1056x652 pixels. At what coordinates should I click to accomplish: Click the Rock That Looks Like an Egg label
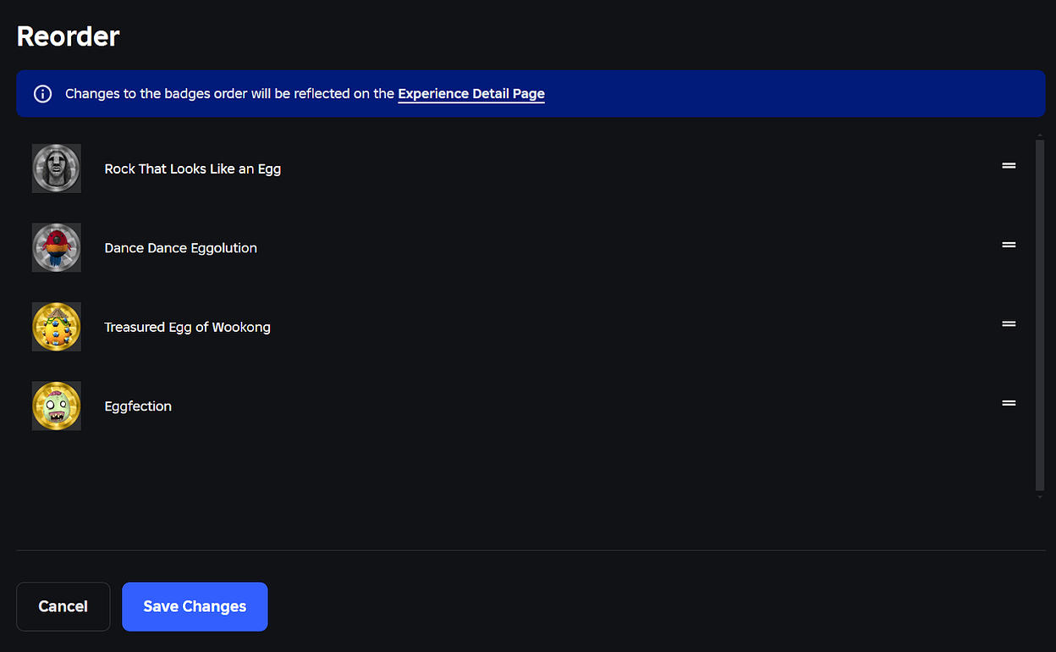[x=193, y=169]
